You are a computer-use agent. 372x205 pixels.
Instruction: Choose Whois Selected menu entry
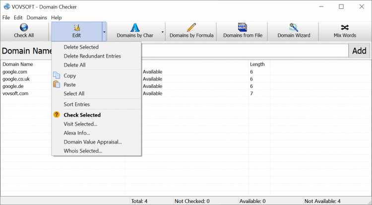coord(83,151)
